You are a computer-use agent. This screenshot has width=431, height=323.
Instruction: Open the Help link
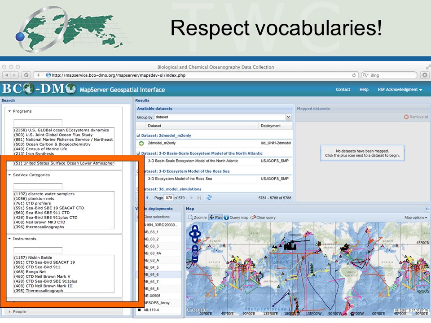pyautogui.click(x=364, y=90)
